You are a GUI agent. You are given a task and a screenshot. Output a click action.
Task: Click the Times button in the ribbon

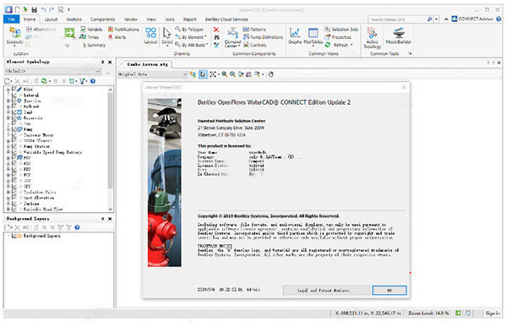90,37
